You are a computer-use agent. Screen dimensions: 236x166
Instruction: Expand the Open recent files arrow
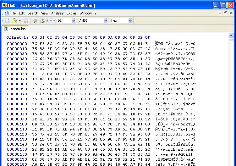[20, 21]
